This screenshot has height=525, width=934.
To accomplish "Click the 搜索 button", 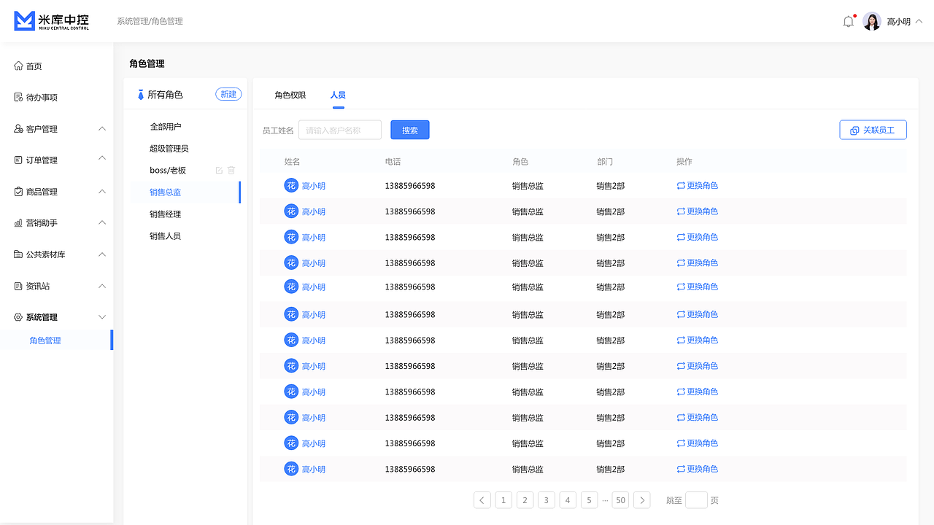I will (x=410, y=130).
